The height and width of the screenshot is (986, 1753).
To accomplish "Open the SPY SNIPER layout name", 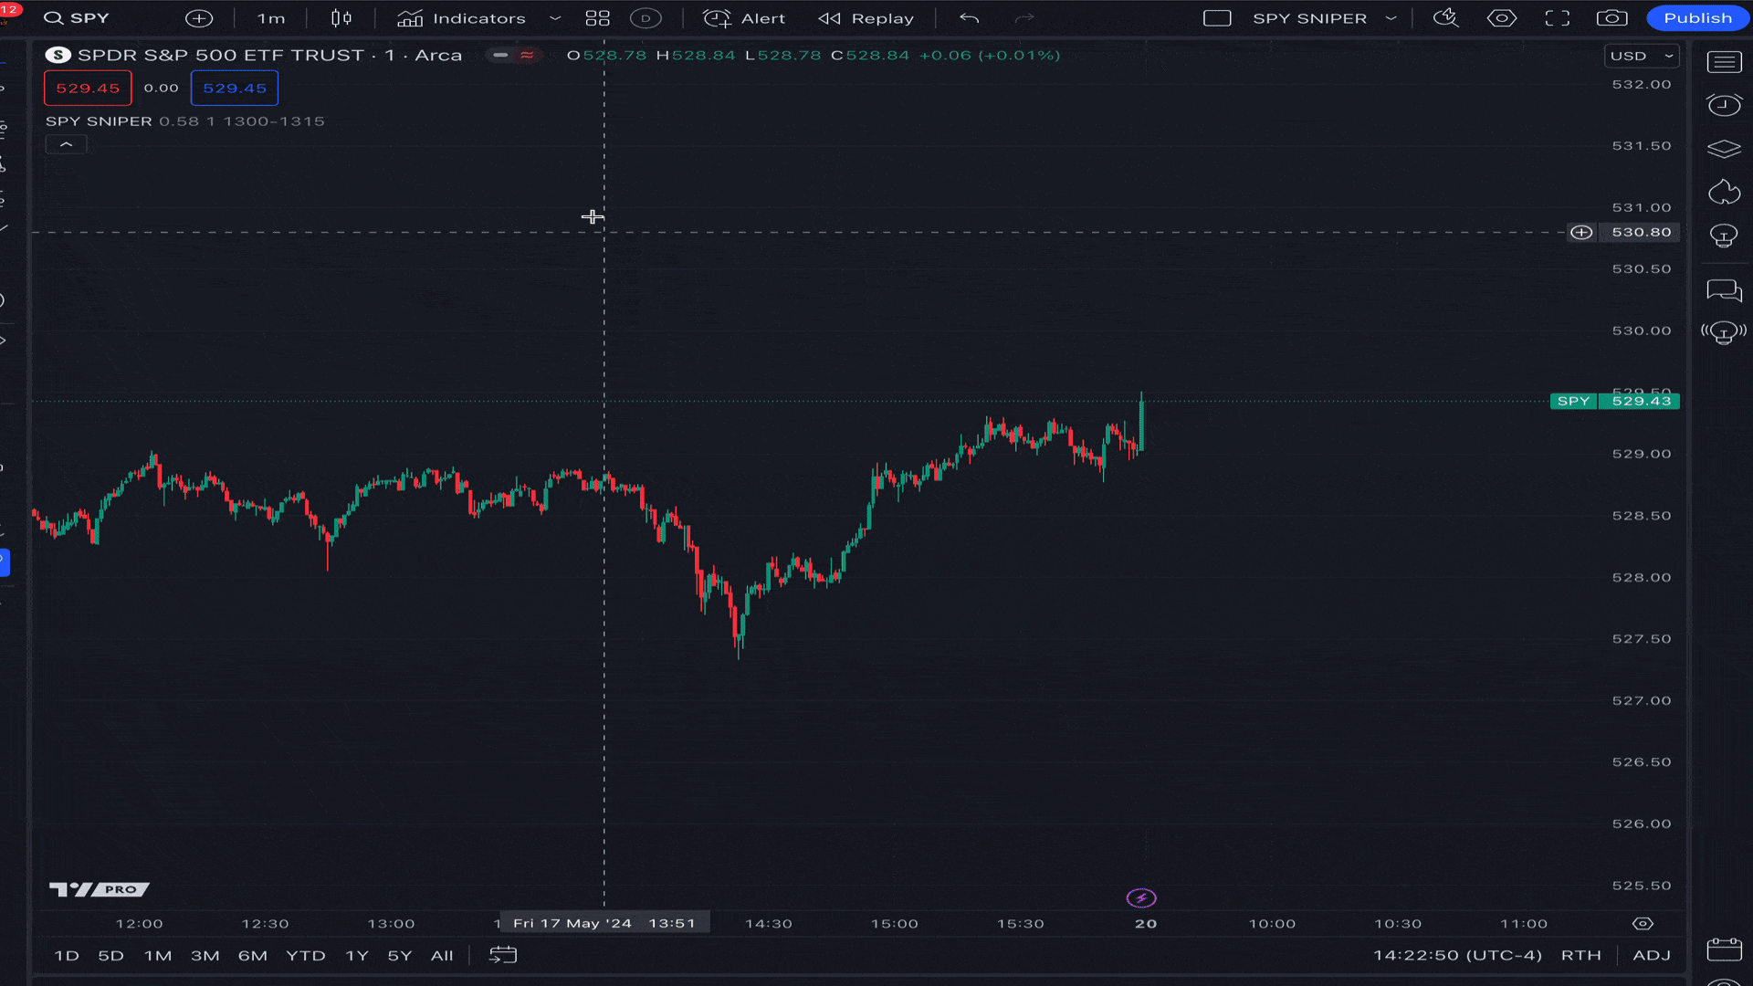I will (x=1309, y=18).
